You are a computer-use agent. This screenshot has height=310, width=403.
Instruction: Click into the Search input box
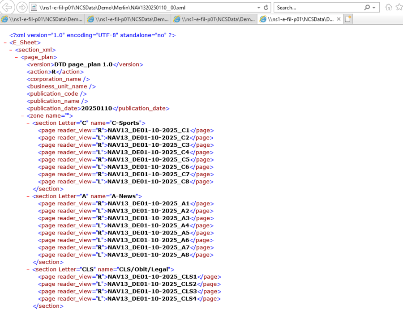[318, 8]
